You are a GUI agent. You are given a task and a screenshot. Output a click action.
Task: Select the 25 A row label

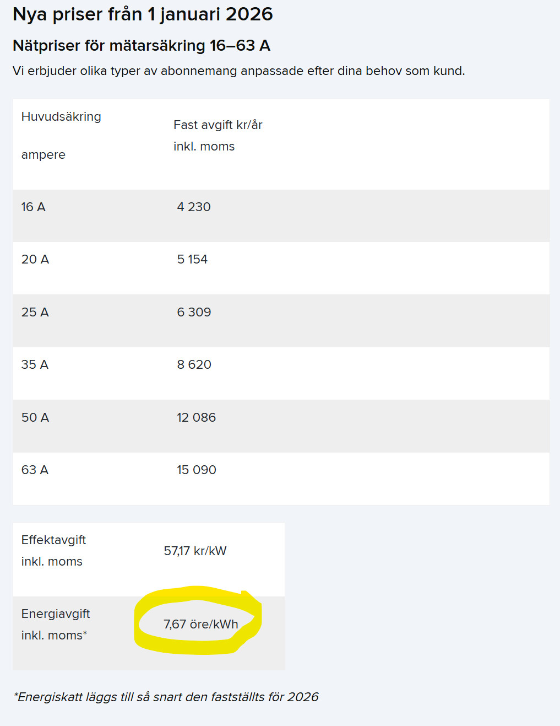35,313
